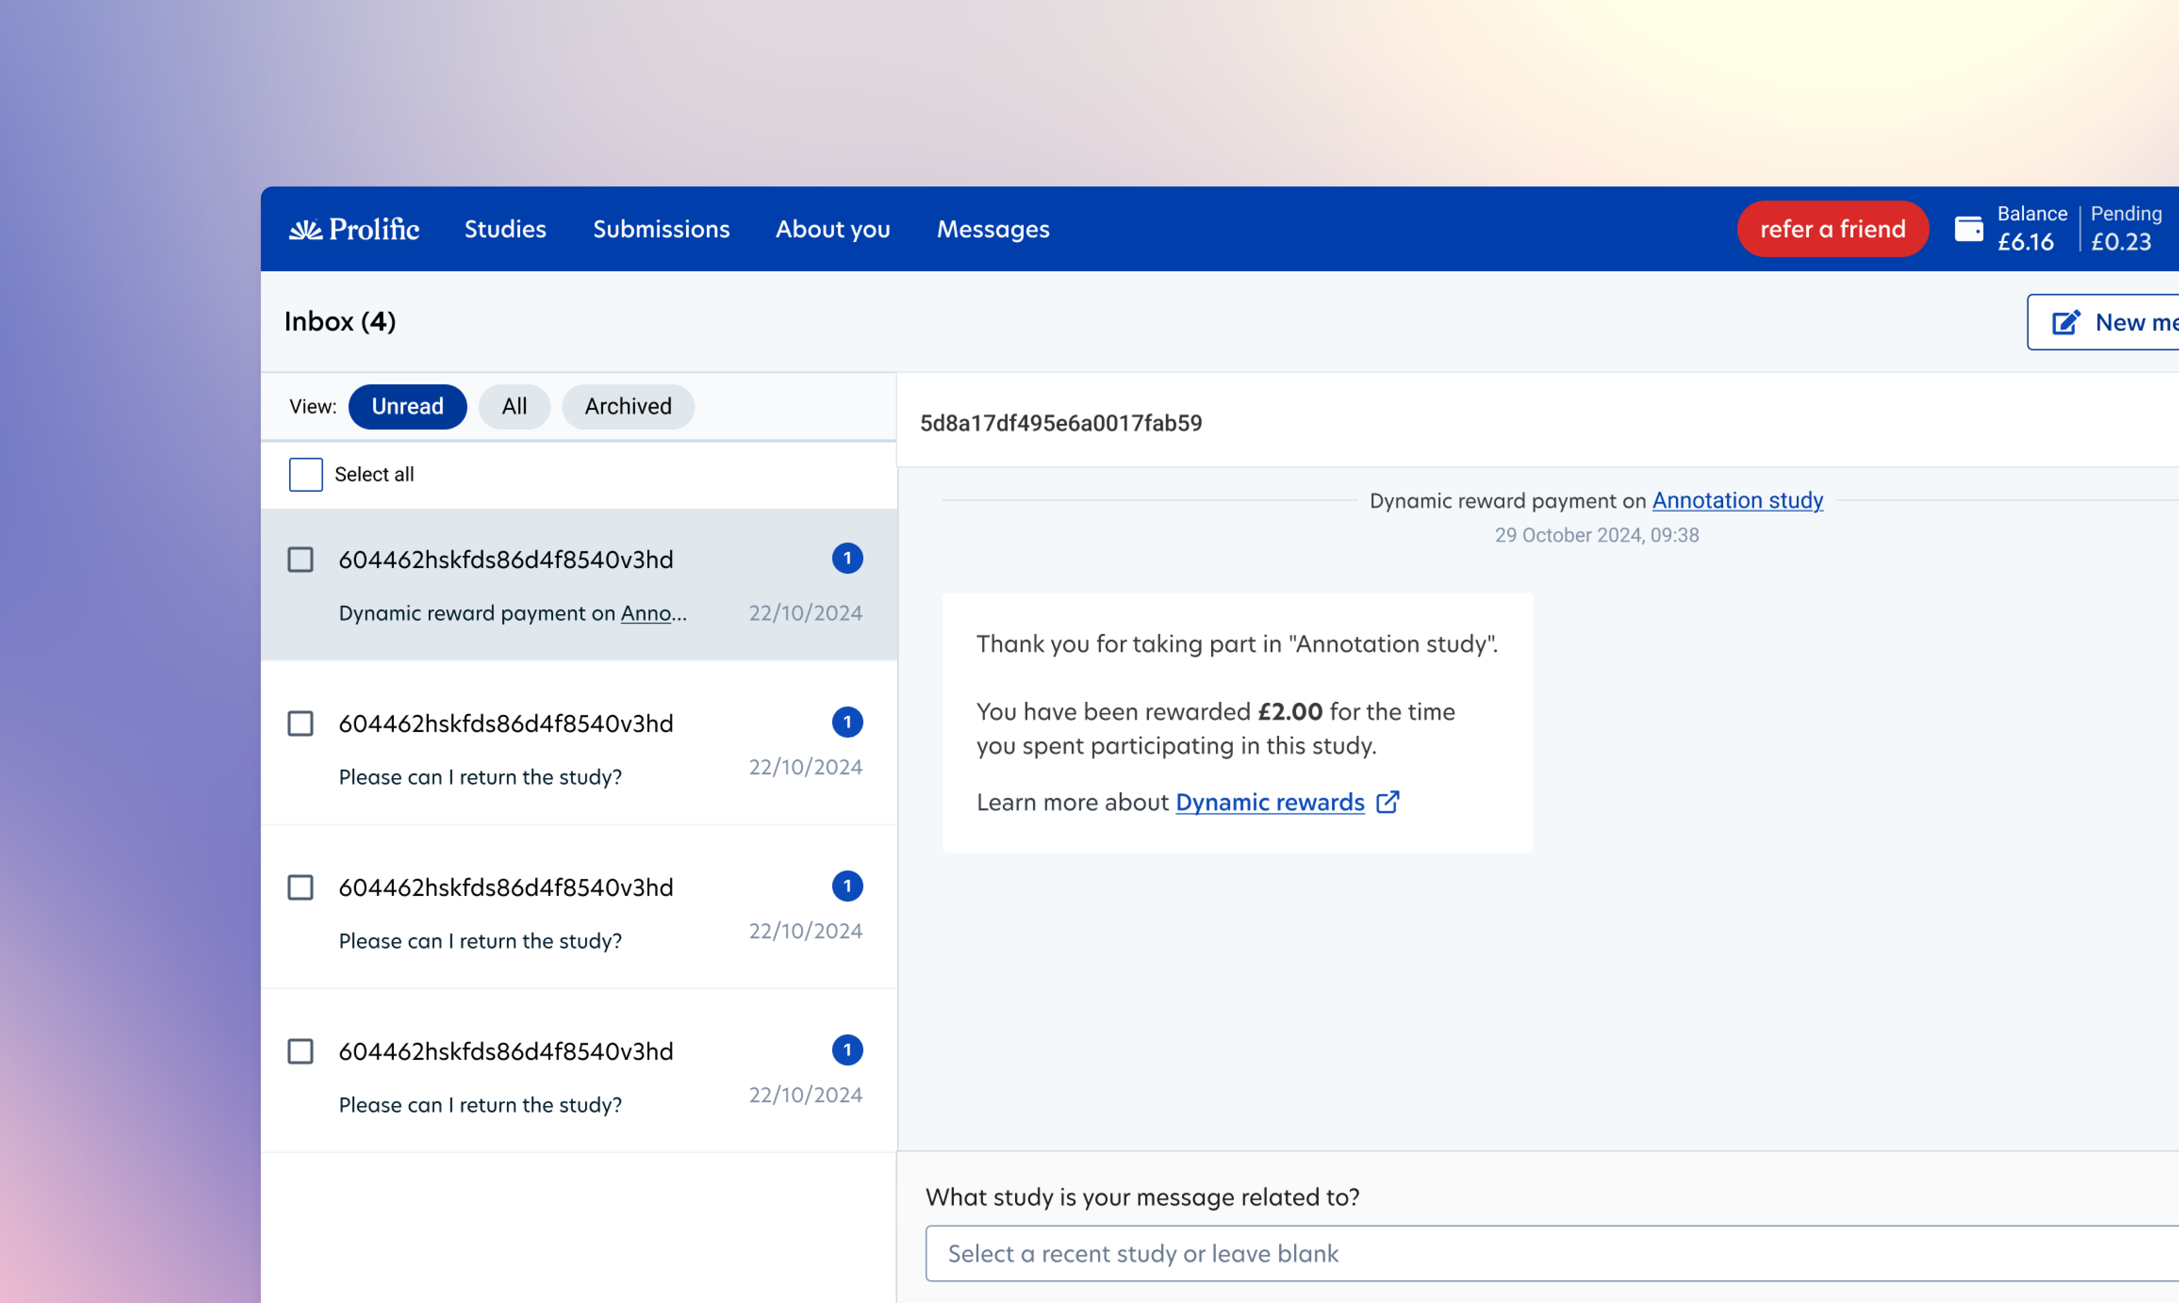This screenshot has width=2179, height=1303.
Task: Check the Dynamic reward payment message checkbox
Action: 301,559
